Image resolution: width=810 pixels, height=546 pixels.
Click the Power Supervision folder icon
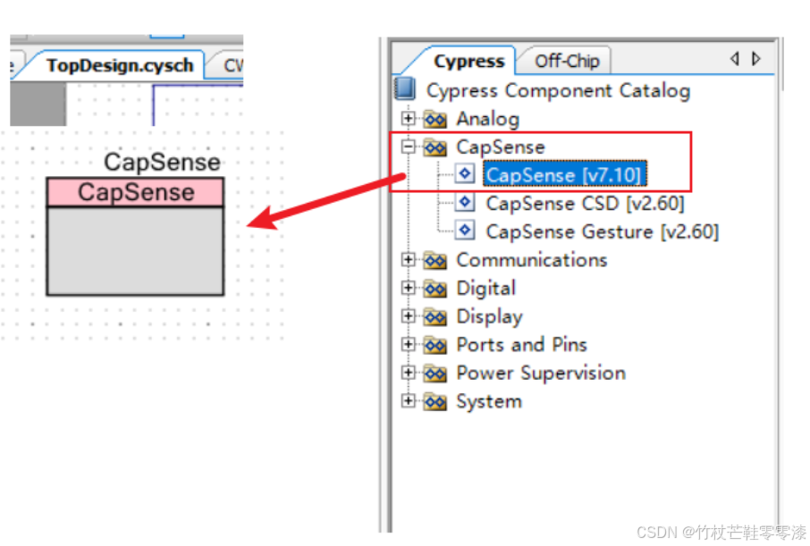point(435,374)
